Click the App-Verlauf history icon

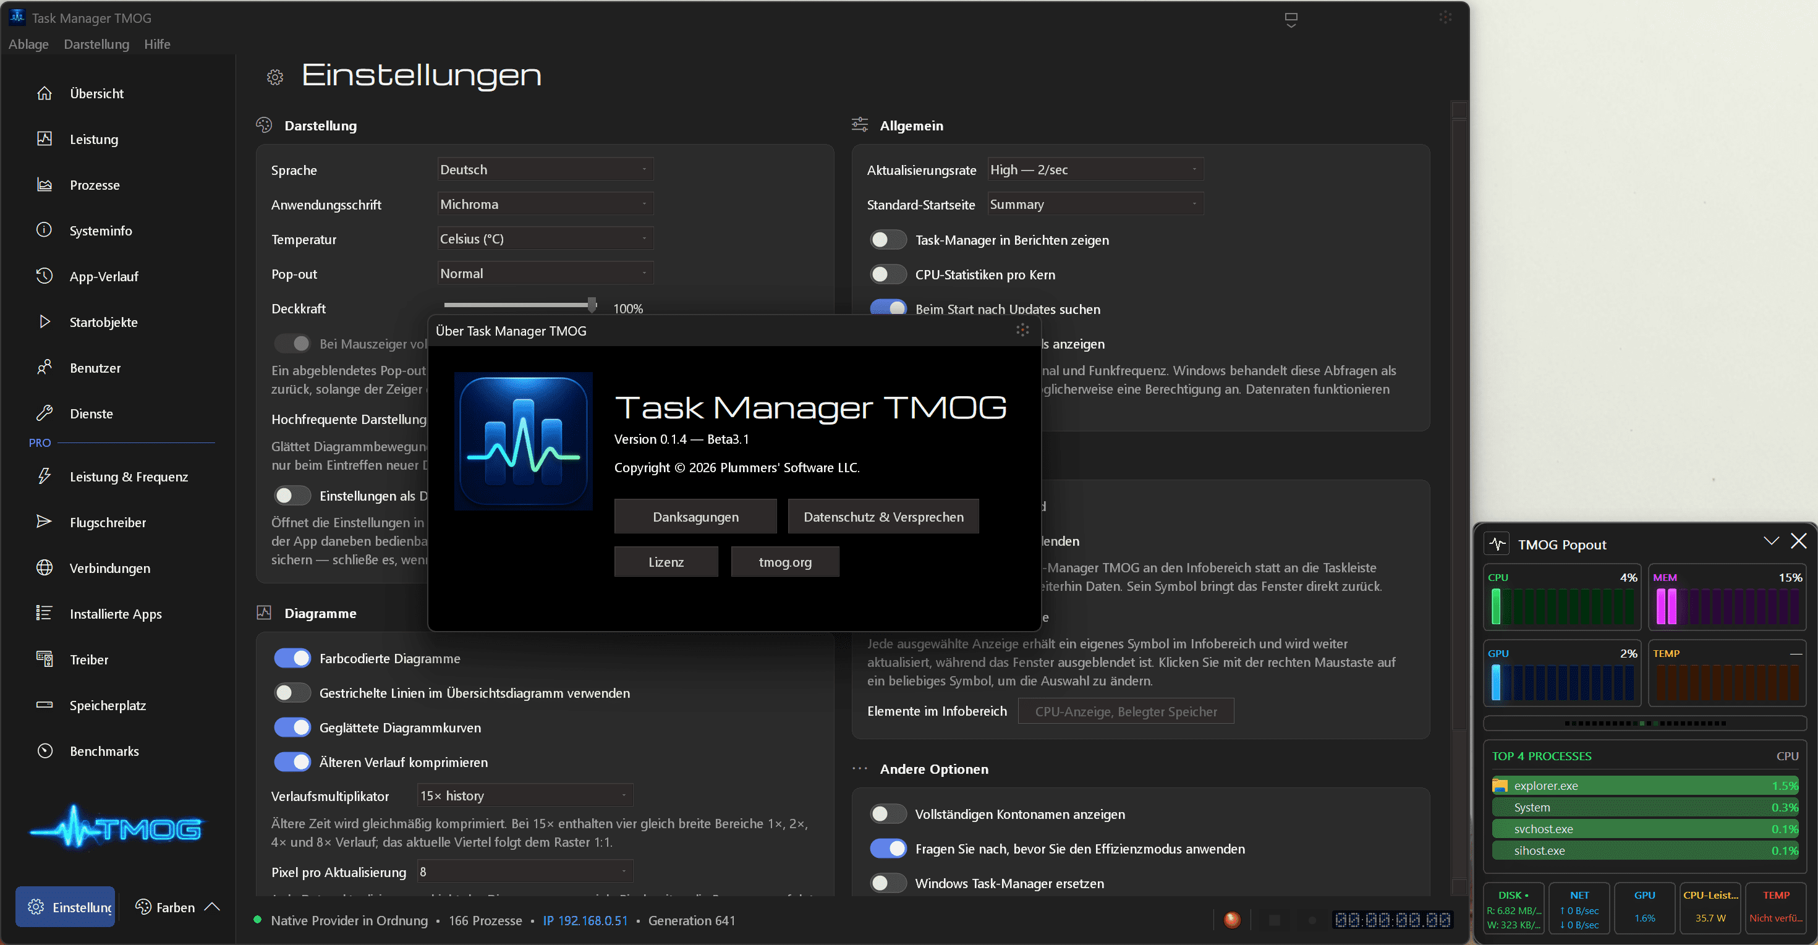pos(45,276)
